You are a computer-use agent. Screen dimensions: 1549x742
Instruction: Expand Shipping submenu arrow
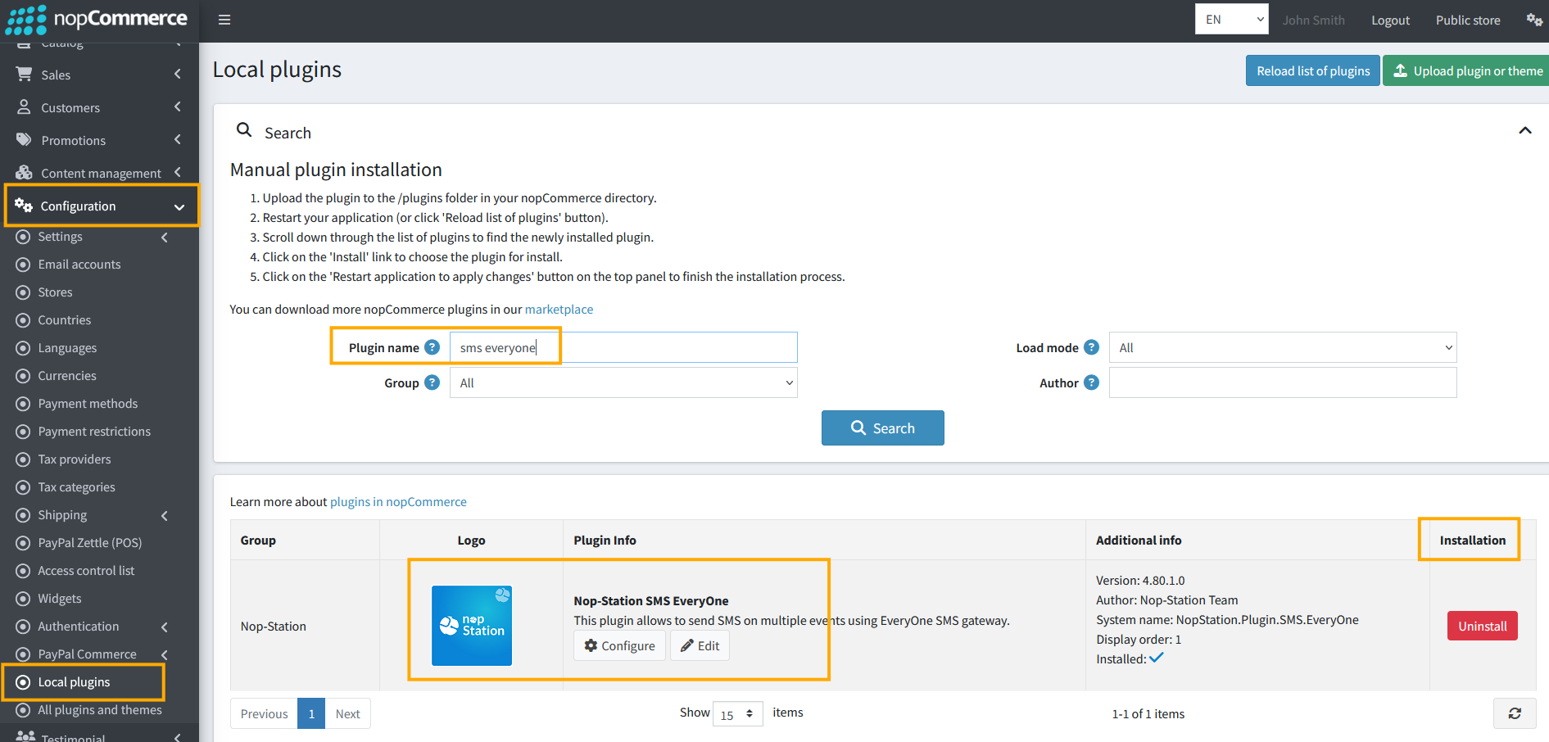coord(165,515)
